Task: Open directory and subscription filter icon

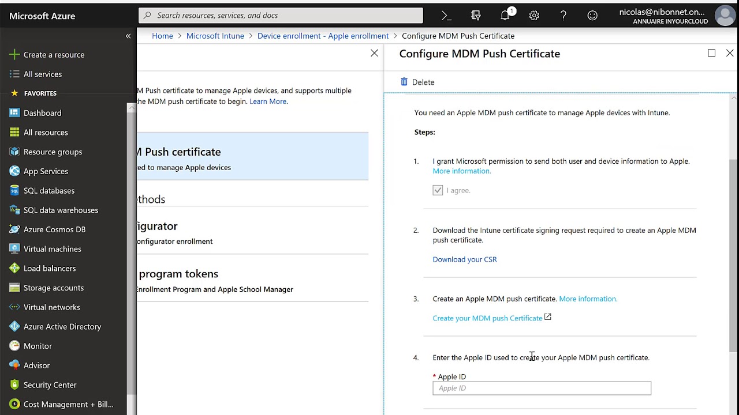Action: click(476, 16)
